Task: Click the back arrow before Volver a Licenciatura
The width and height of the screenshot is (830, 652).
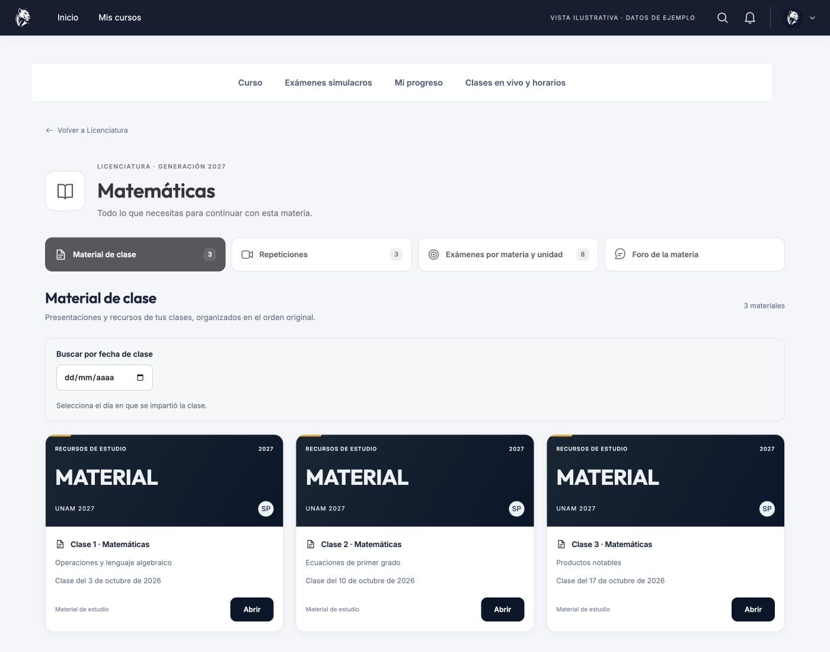Action: 49,130
